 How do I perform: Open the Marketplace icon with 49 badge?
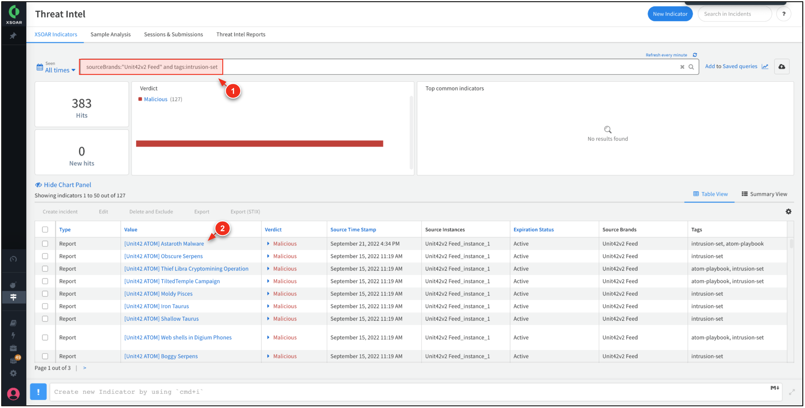(x=14, y=360)
